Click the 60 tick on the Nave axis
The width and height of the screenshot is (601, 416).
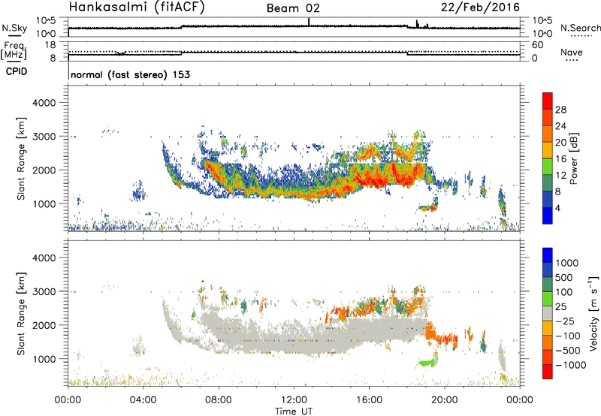tap(538, 45)
